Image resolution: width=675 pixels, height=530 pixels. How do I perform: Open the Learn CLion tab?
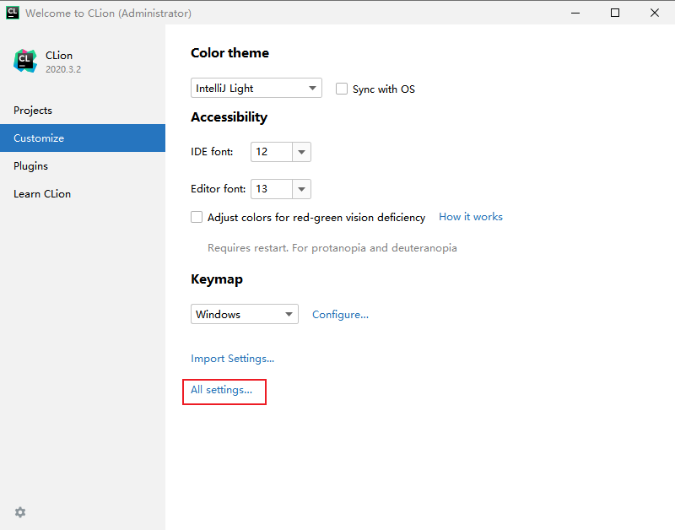(x=42, y=194)
